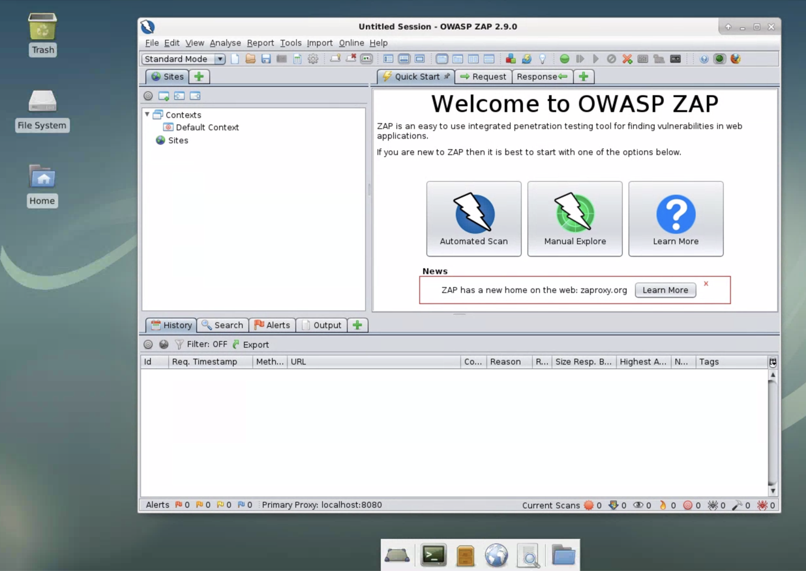The height and width of the screenshot is (571, 806).
Task: Click the Automated Scan lightning icon
Action: (x=473, y=214)
